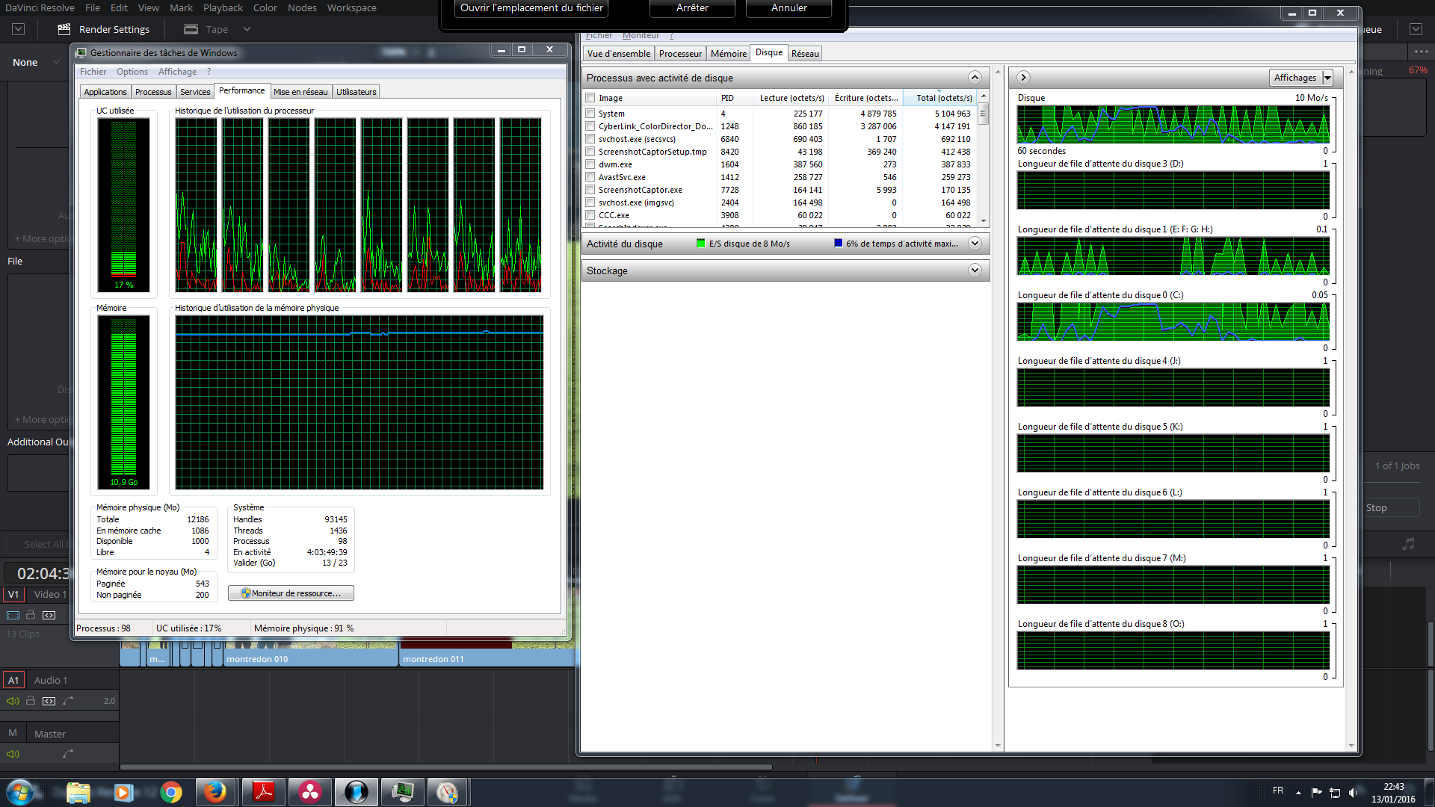Image resolution: width=1435 pixels, height=807 pixels.
Task: Open Firefox from the taskbar
Action: tap(216, 792)
